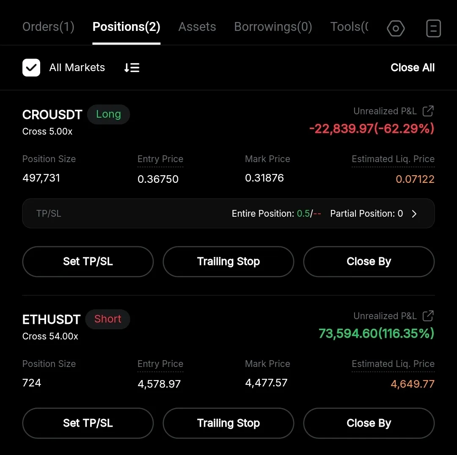Open the hexagon settings icon

pyautogui.click(x=396, y=28)
